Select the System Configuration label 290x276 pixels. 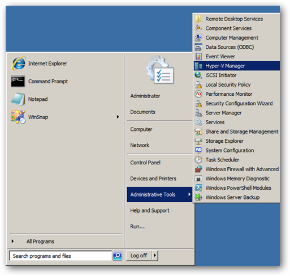point(230,150)
